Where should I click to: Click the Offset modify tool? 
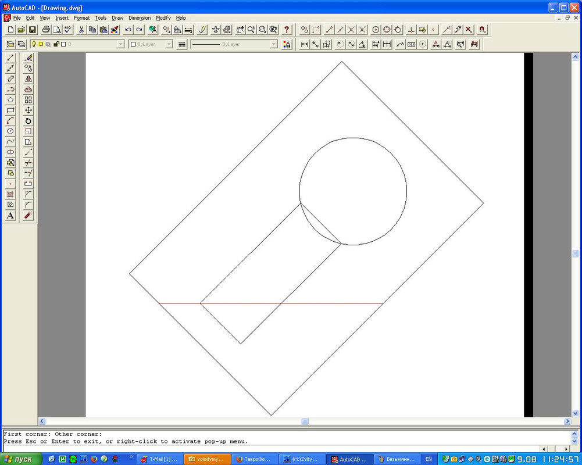pyautogui.click(x=28, y=90)
